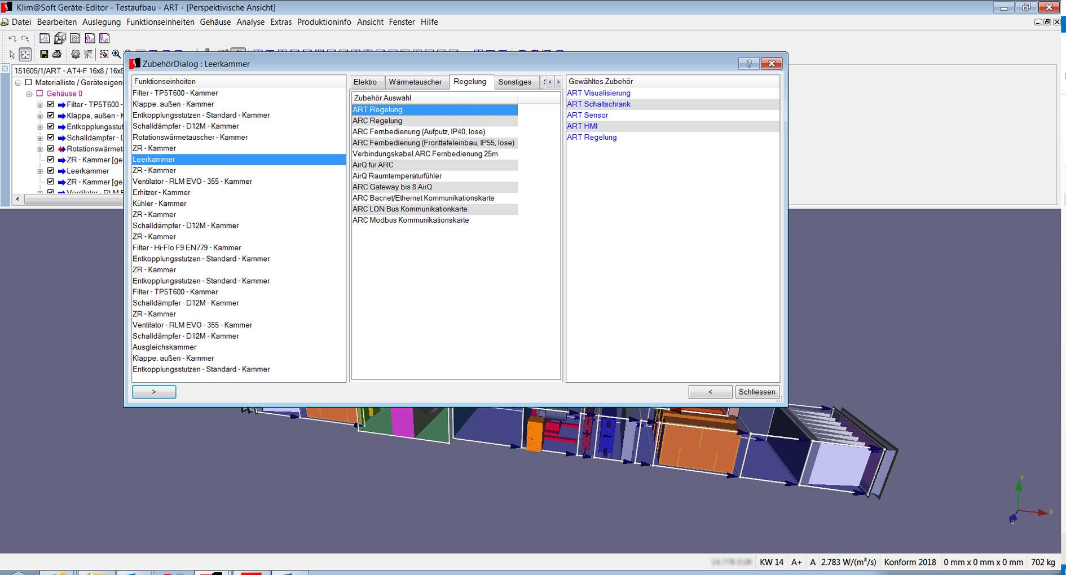This screenshot has width=1066, height=575.
Task: Uncheck the Leerkammer checkbox in tree
Action: tap(51, 171)
